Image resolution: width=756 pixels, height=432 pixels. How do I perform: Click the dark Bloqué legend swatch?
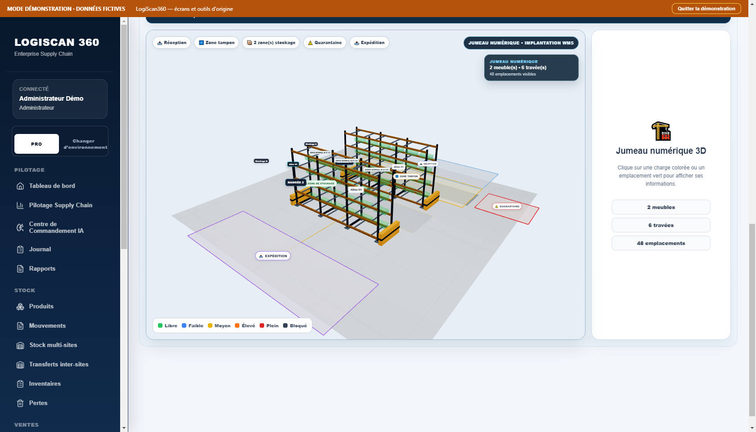point(285,325)
